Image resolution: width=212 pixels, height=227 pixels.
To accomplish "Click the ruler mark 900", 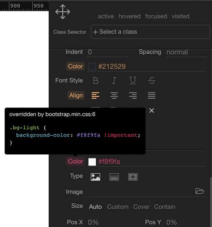I will coord(15,6).
